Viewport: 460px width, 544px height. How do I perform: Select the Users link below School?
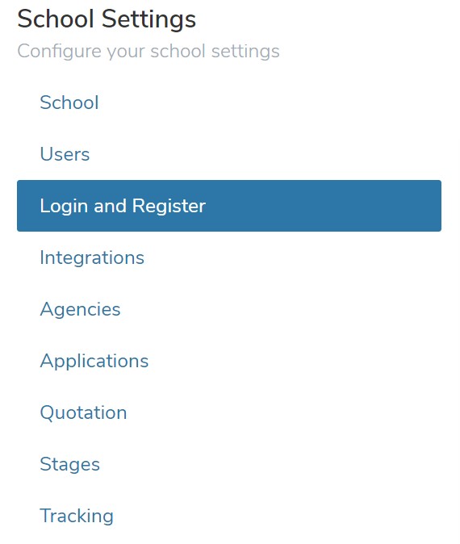pos(65,154)
